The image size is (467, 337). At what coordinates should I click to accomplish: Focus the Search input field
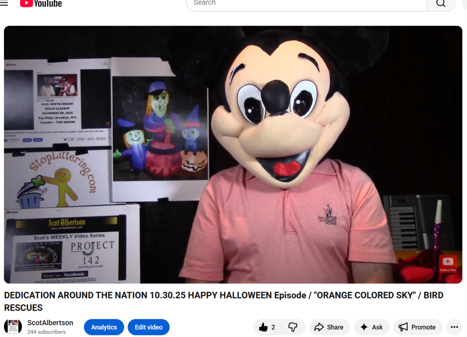pyautogui.click(x=306, y=4)
